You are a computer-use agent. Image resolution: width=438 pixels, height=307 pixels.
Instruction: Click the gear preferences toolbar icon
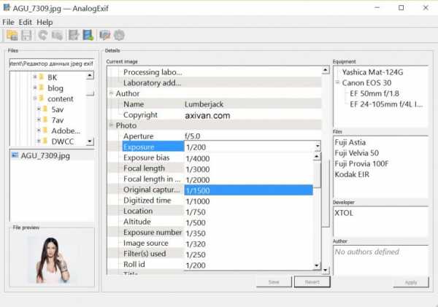click(119, 35)
